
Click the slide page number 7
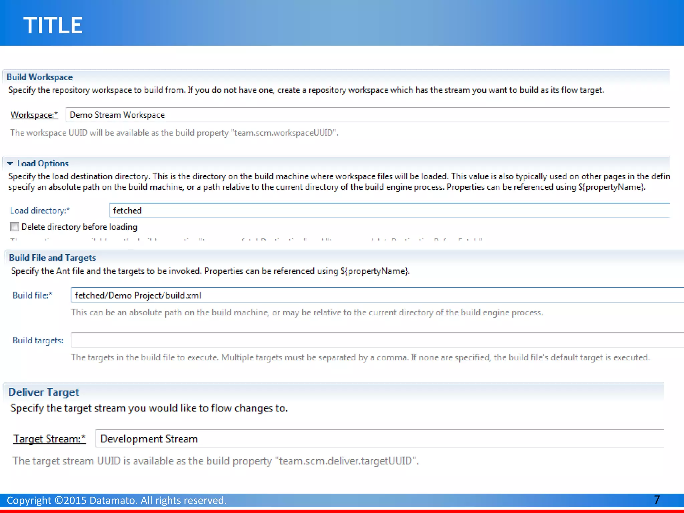click(657, 500)
